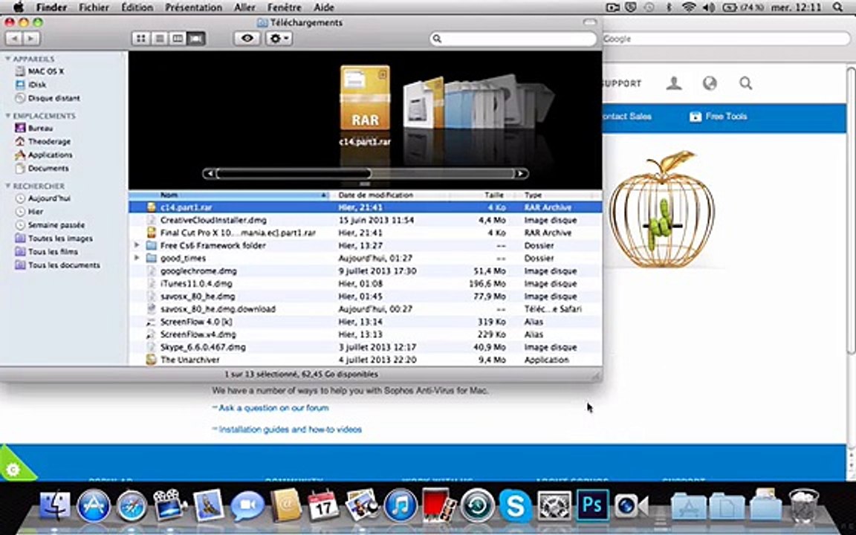Open the Aide menu
Viewport: 856px width, 535px height.
click(x=324, y=7)
